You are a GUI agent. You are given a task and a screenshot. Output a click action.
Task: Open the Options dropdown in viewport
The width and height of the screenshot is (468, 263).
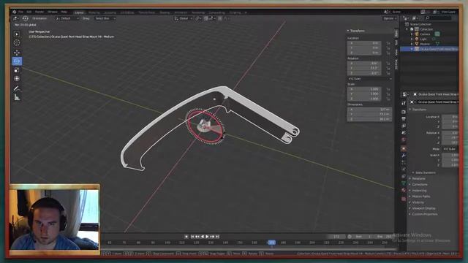[390, 18]
